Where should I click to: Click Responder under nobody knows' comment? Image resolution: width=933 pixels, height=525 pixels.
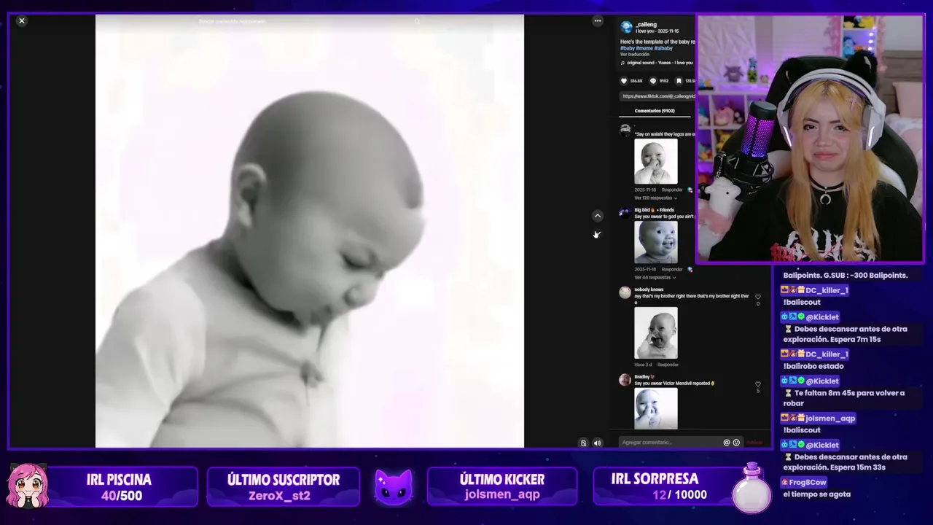point(668,365)
